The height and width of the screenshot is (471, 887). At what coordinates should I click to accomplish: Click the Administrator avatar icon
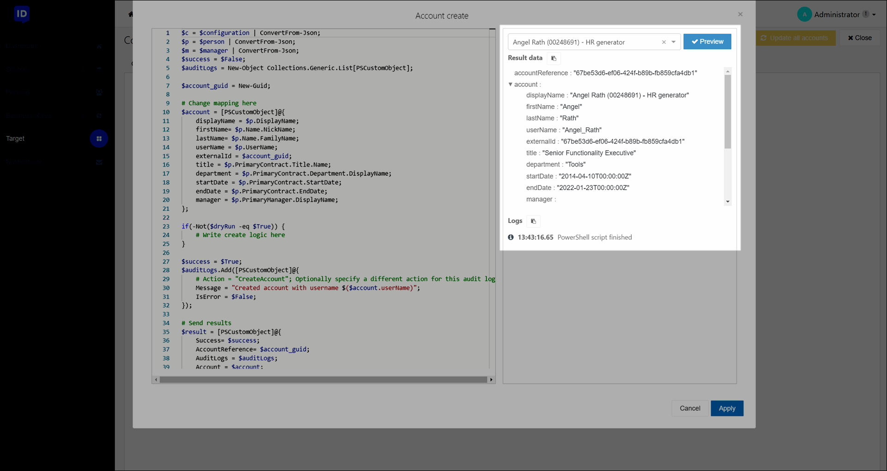pos(804,14)
